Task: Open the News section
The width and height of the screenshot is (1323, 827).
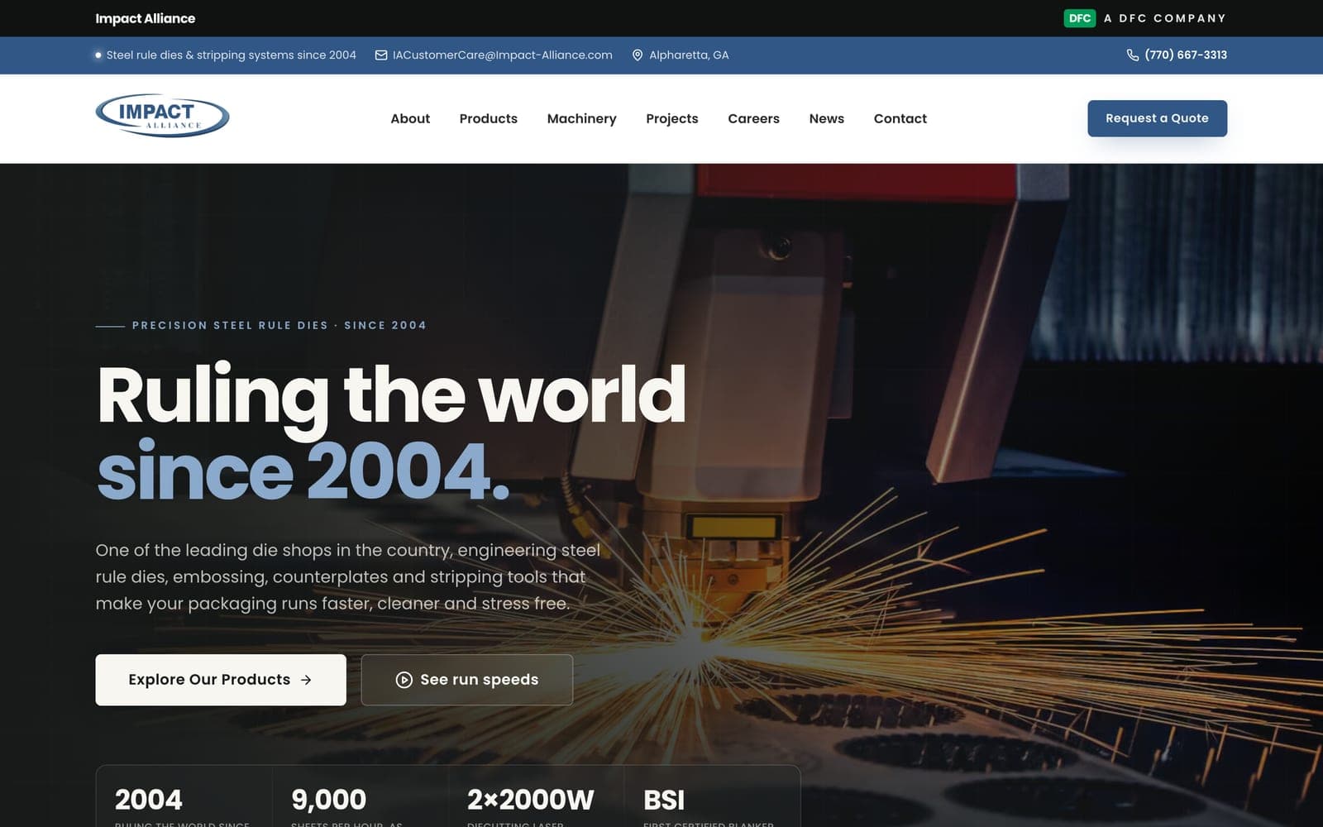Action: tap(826, 118)
